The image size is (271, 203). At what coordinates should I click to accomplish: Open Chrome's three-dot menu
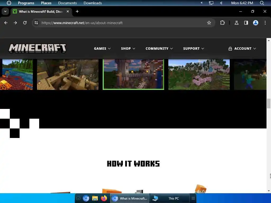(x=265, y=23)
